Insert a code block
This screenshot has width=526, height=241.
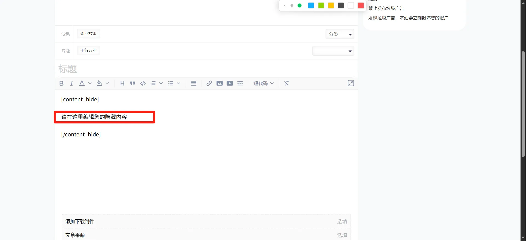tap(143, 83)
